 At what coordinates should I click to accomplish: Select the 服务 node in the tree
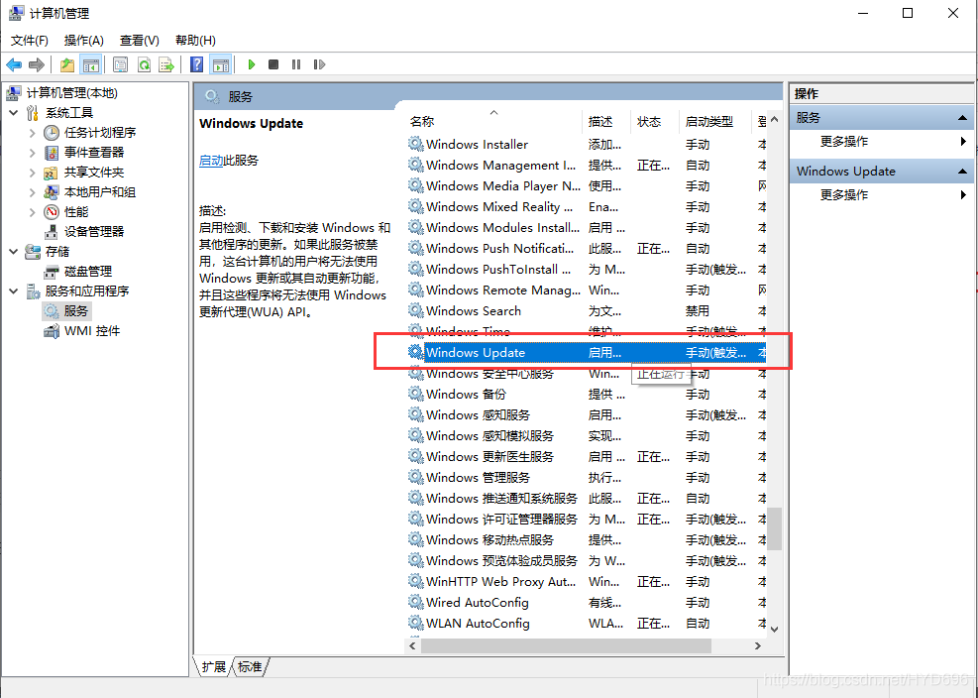point(76,311)
